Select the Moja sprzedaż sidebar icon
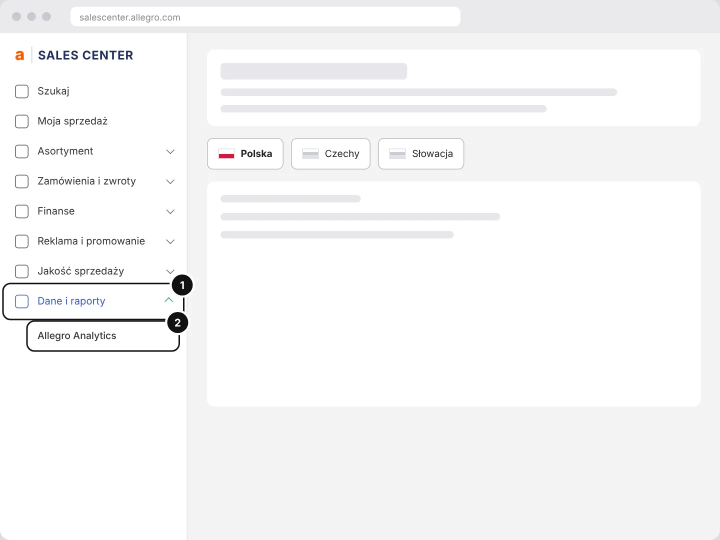720x540 pixels. (22, 121)
